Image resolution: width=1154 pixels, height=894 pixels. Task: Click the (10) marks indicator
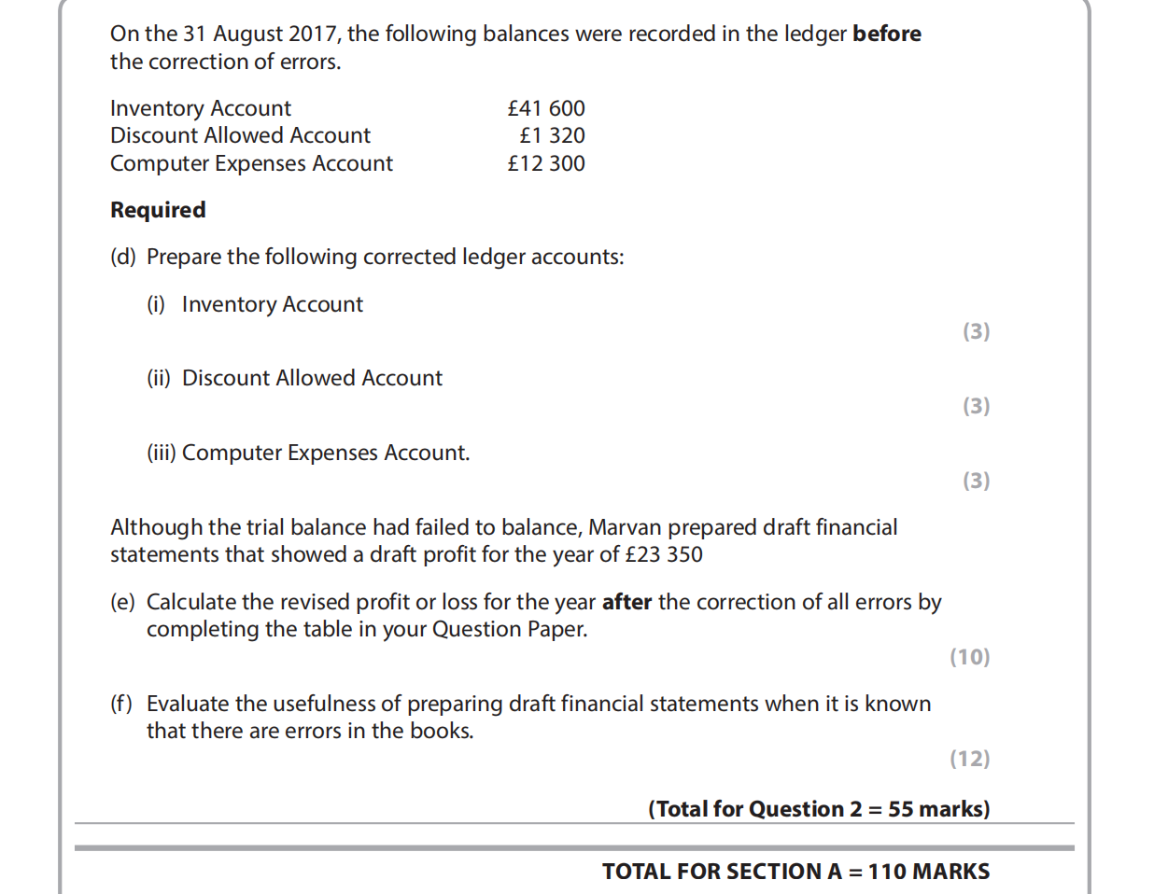pyautogui.click(x=969, y=657)
